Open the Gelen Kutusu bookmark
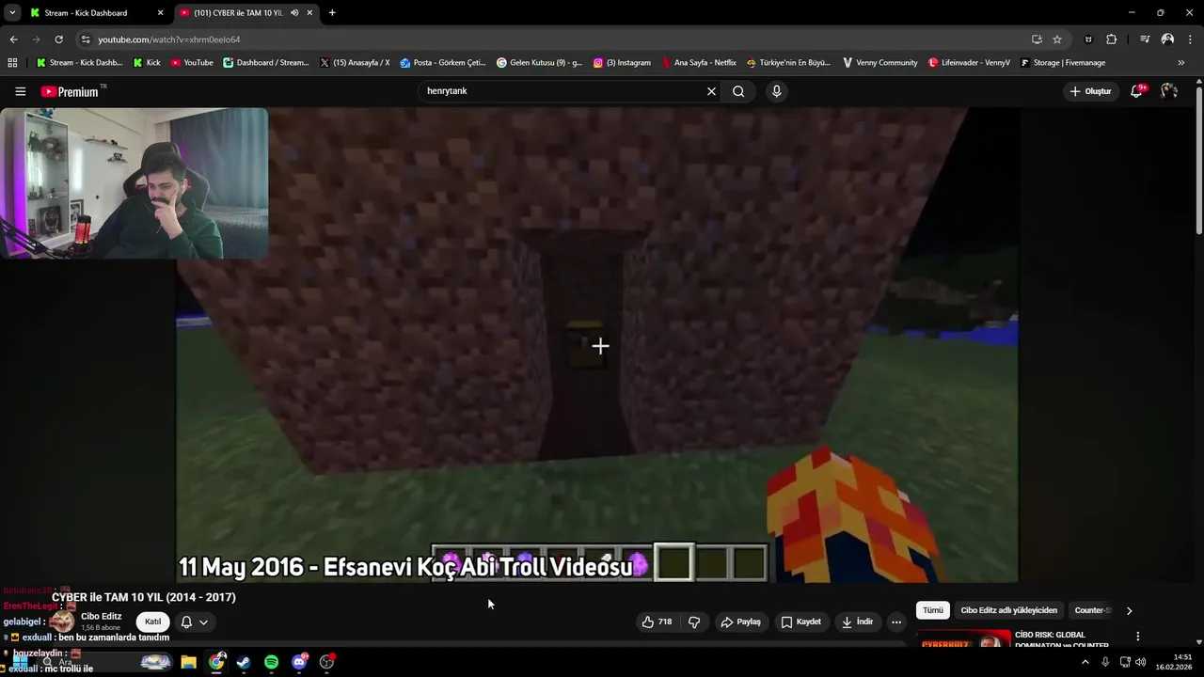The height and width of the screenshot is (677, 1204). click(x=540, y=63)
